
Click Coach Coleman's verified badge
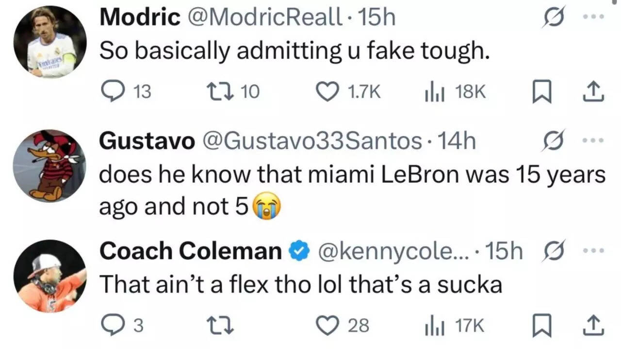click(x=299, y=251)
